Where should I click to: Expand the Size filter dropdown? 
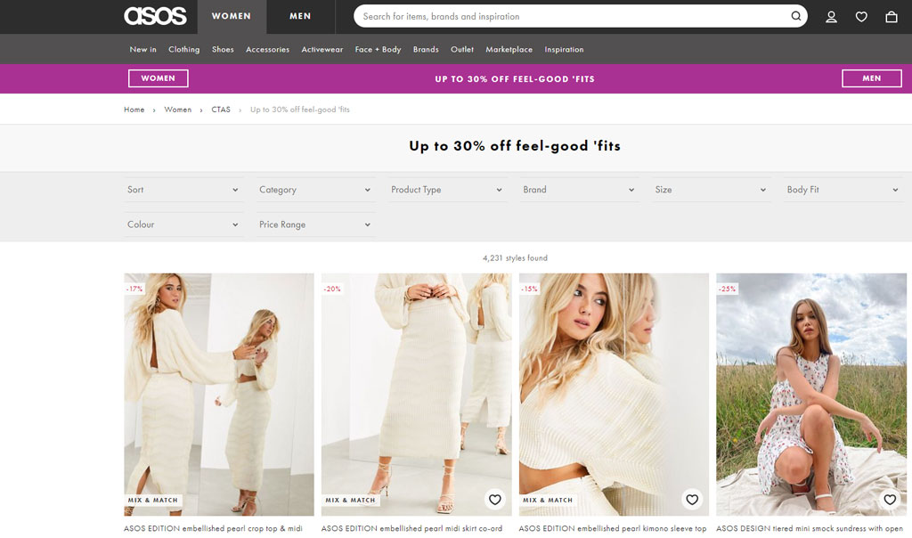712,190
